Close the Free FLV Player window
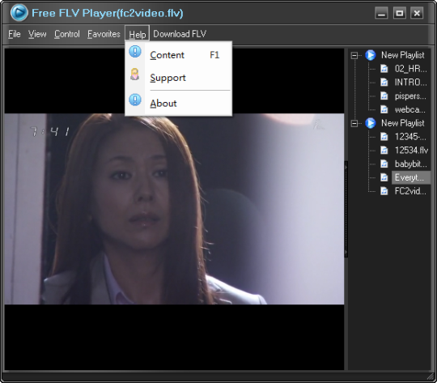The width and height of the screenshot is (437, 383). click(x=417, y=13)
